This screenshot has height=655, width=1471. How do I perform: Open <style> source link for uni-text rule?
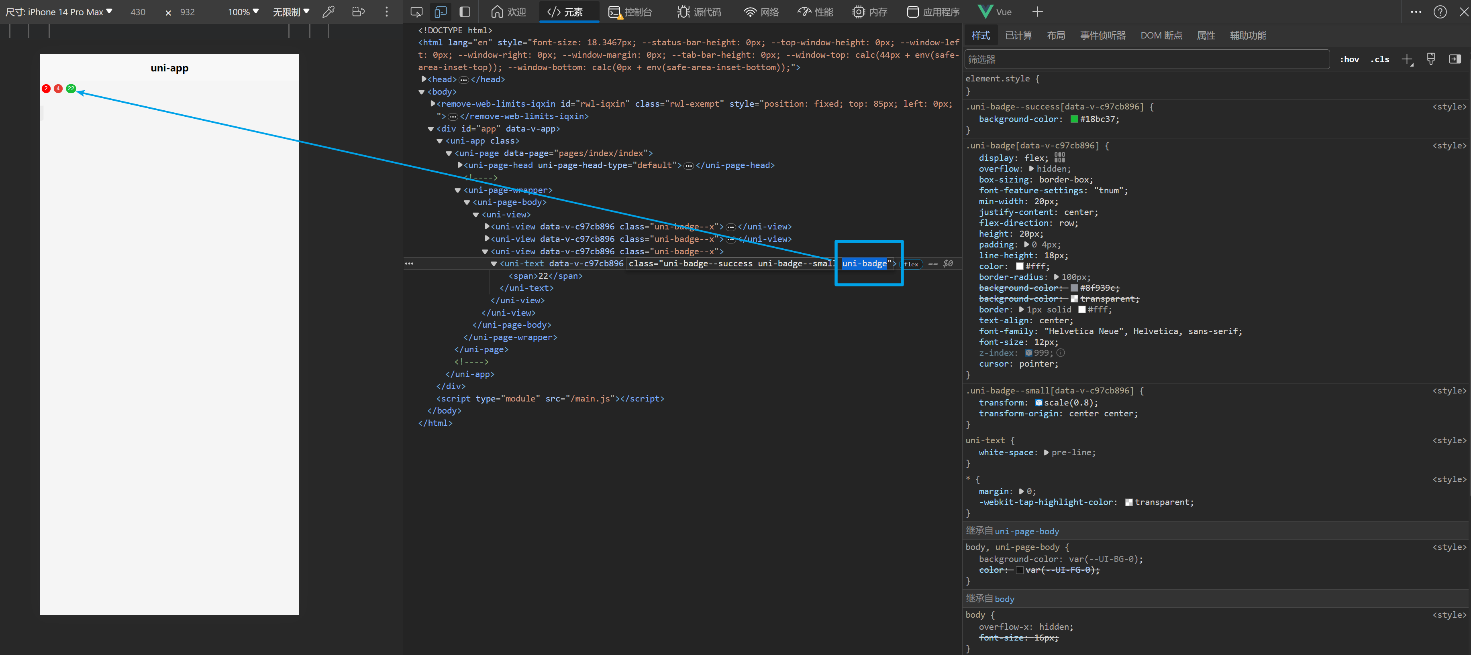click(1449, 440)
